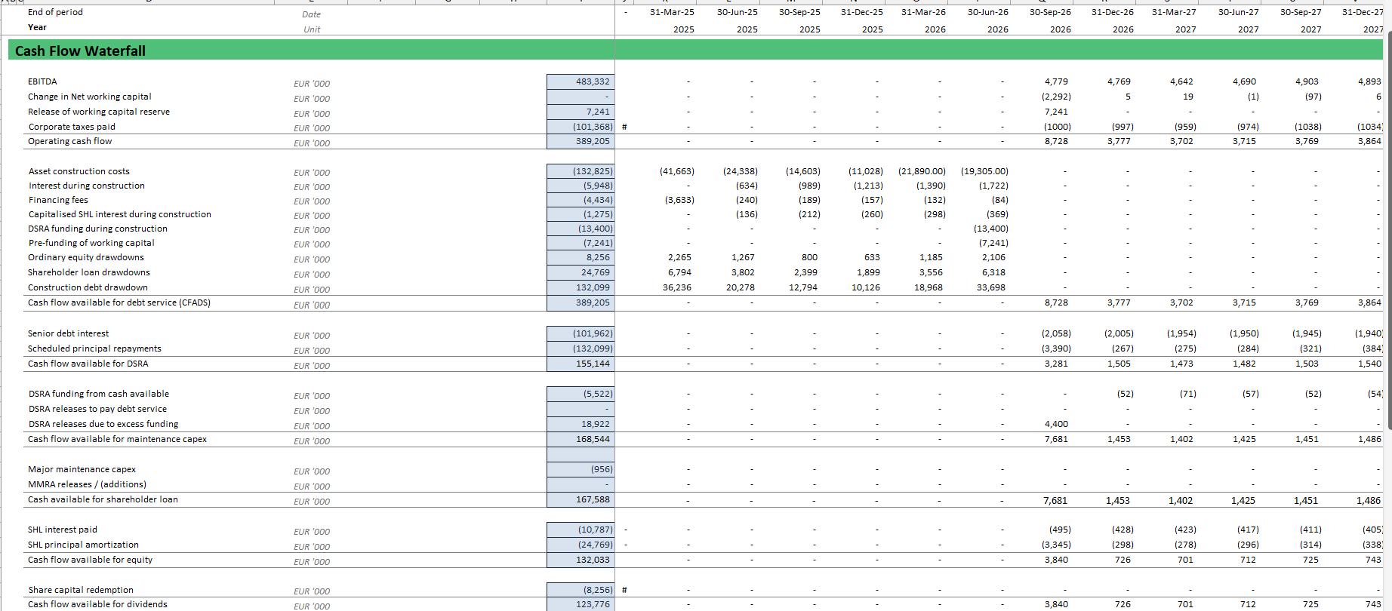Select the Corporate taxes paid row label
The height and width of the screenshot is (611, 1392).
coord(72,127)
